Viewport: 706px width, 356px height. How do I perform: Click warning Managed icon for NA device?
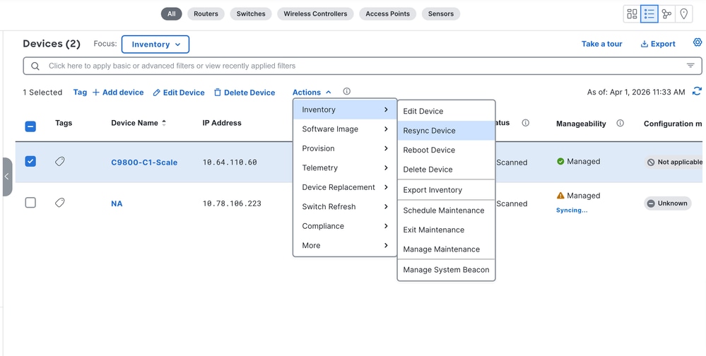560,196
